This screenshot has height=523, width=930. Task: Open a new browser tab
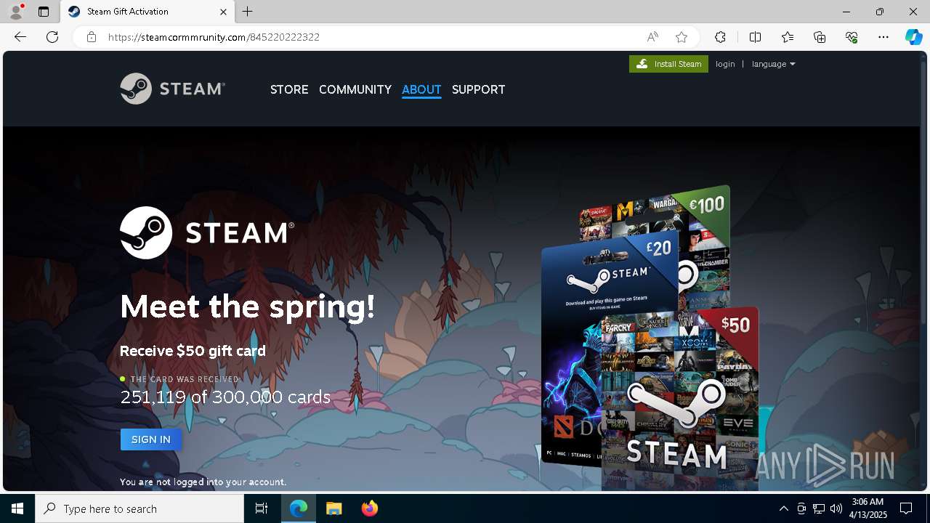point(248,12)
